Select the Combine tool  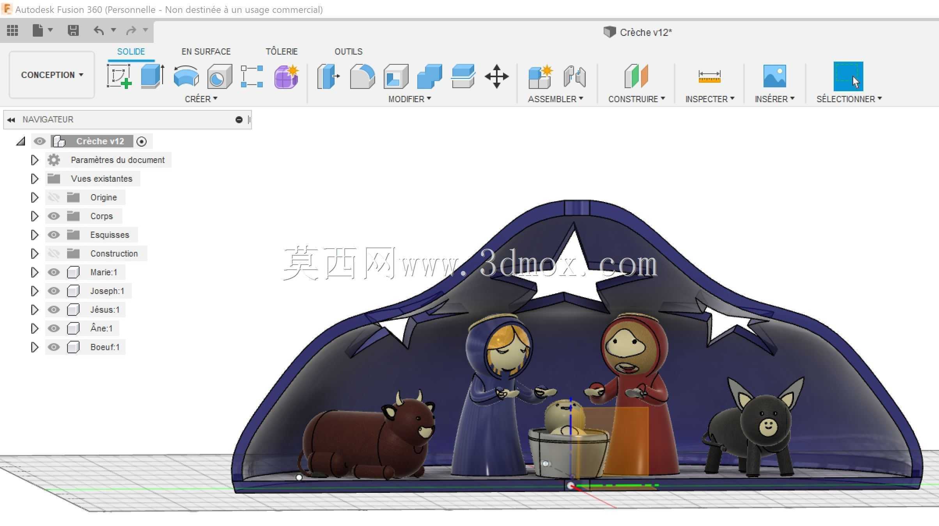tap(429, 76)
